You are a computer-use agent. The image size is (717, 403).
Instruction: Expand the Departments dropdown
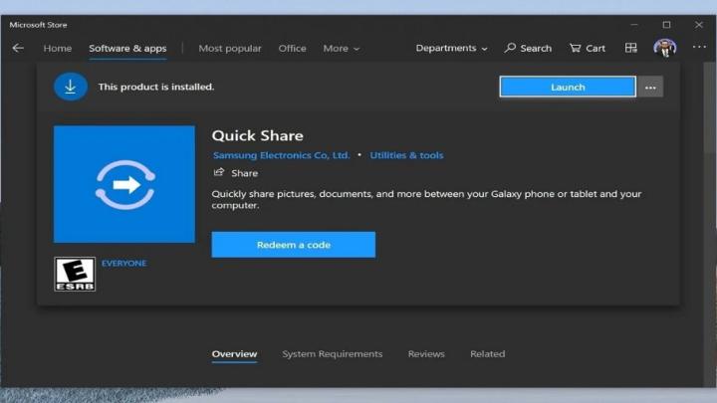click(x=451, y=48)
